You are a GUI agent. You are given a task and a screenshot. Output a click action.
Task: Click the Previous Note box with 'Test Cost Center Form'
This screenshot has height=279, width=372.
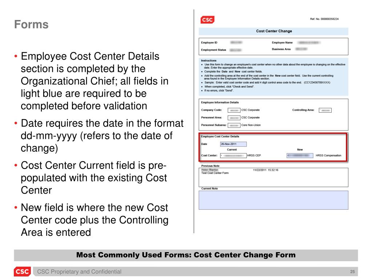tap(273, 177)
